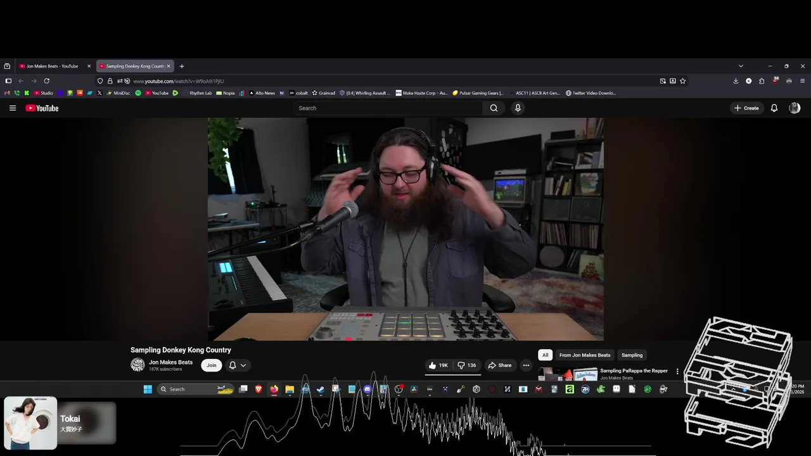Viewport: 811px width, 456px height.
Task: Open the Gmail bookmark
Action: tap(7, 93)
